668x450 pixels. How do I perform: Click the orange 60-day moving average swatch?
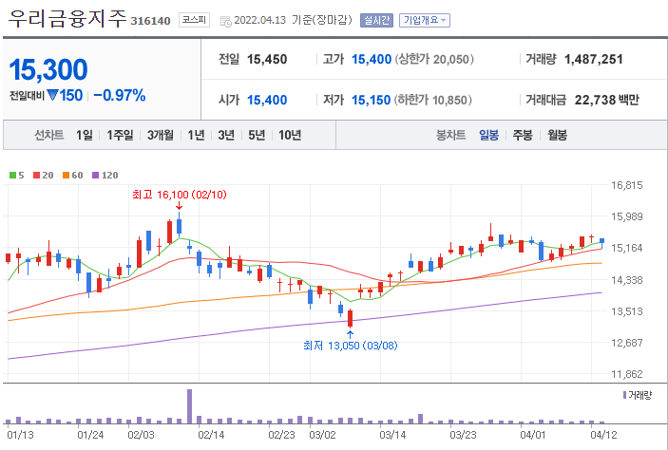(66, 175)
